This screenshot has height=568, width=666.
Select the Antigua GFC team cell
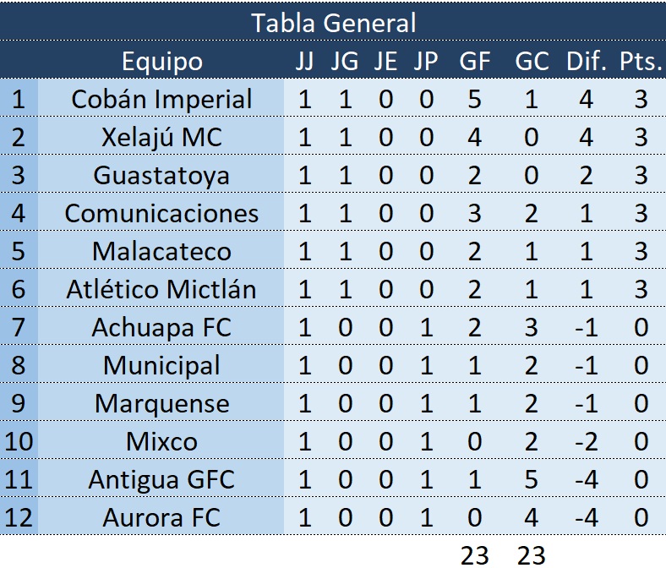pos(161,479)
